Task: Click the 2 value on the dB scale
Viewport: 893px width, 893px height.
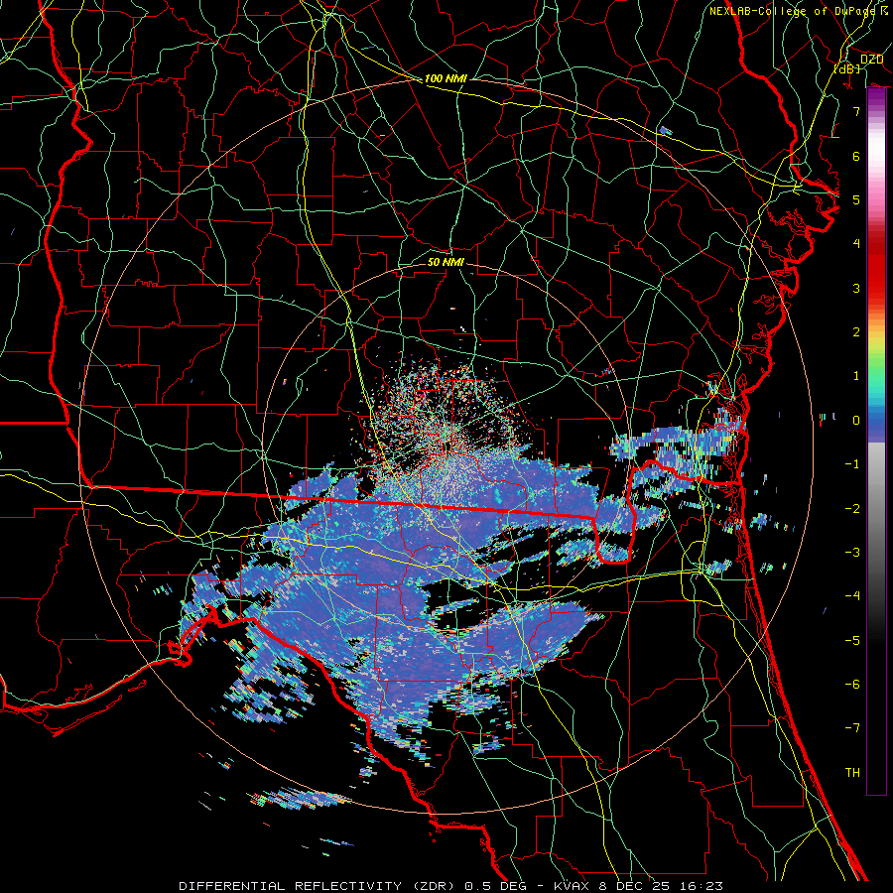Action: pyautogui.click(x=856, y=332)
